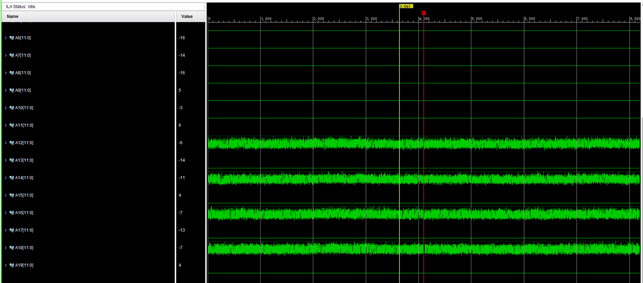Click the bus icon of A11[11:0]

(12, 126)
